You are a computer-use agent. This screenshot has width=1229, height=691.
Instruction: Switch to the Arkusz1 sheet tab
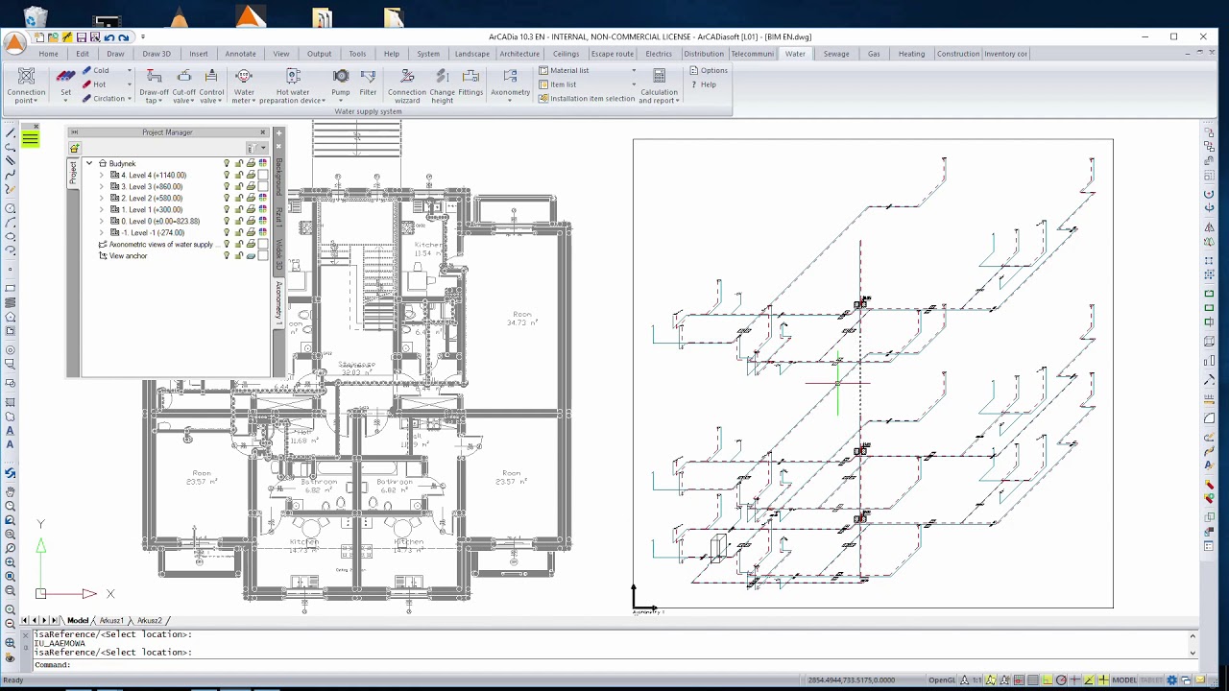(111, 621)
